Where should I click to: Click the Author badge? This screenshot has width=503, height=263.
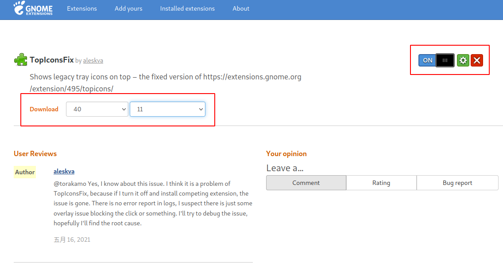coord(25,172)
